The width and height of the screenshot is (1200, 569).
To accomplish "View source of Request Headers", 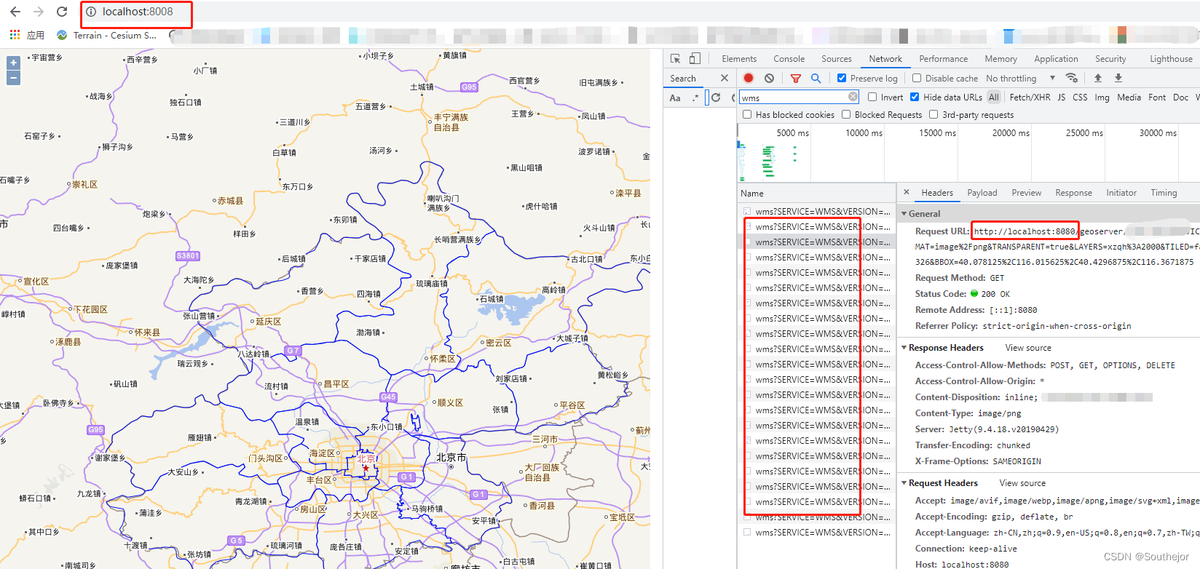I will (1022, 483).
